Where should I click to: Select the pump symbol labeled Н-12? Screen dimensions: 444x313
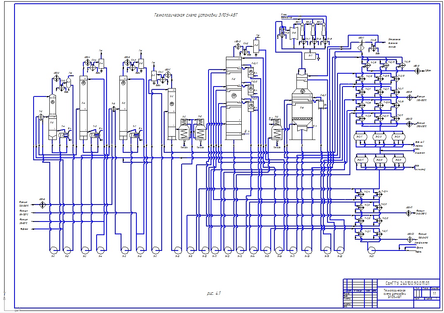pyautogui.click(x=228, y=250)
